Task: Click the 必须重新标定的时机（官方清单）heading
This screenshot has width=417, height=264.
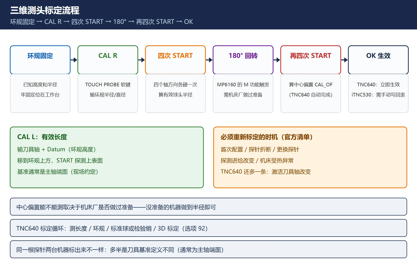Action: (x=267, y=137)
